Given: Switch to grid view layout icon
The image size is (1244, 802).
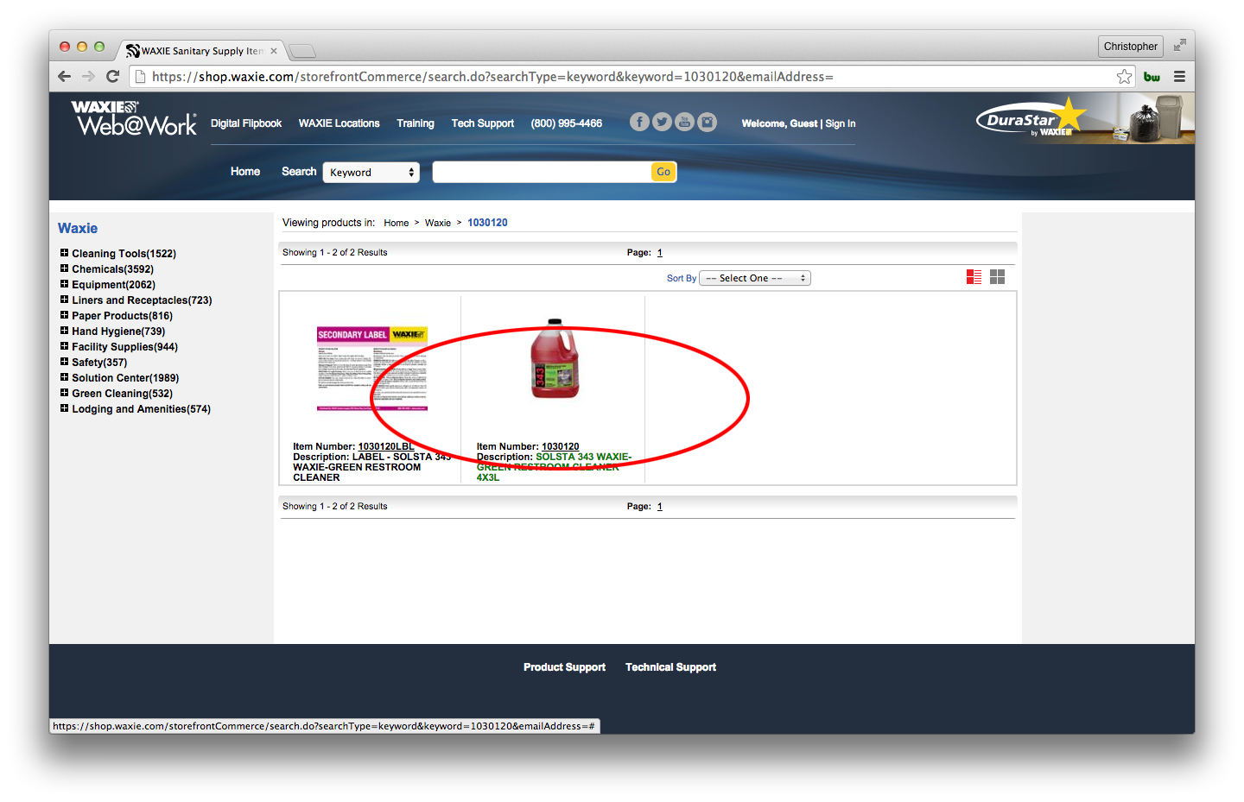Looking at the screenshot, I should point(997,276).
